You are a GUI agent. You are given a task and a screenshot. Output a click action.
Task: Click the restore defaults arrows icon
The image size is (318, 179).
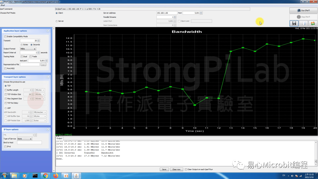[313, 23]
